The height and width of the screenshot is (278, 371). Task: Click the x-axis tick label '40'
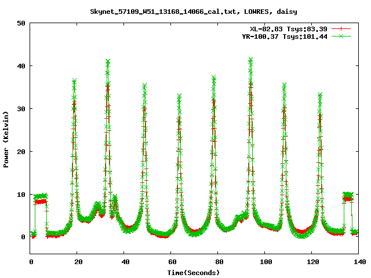pos(125,262)
